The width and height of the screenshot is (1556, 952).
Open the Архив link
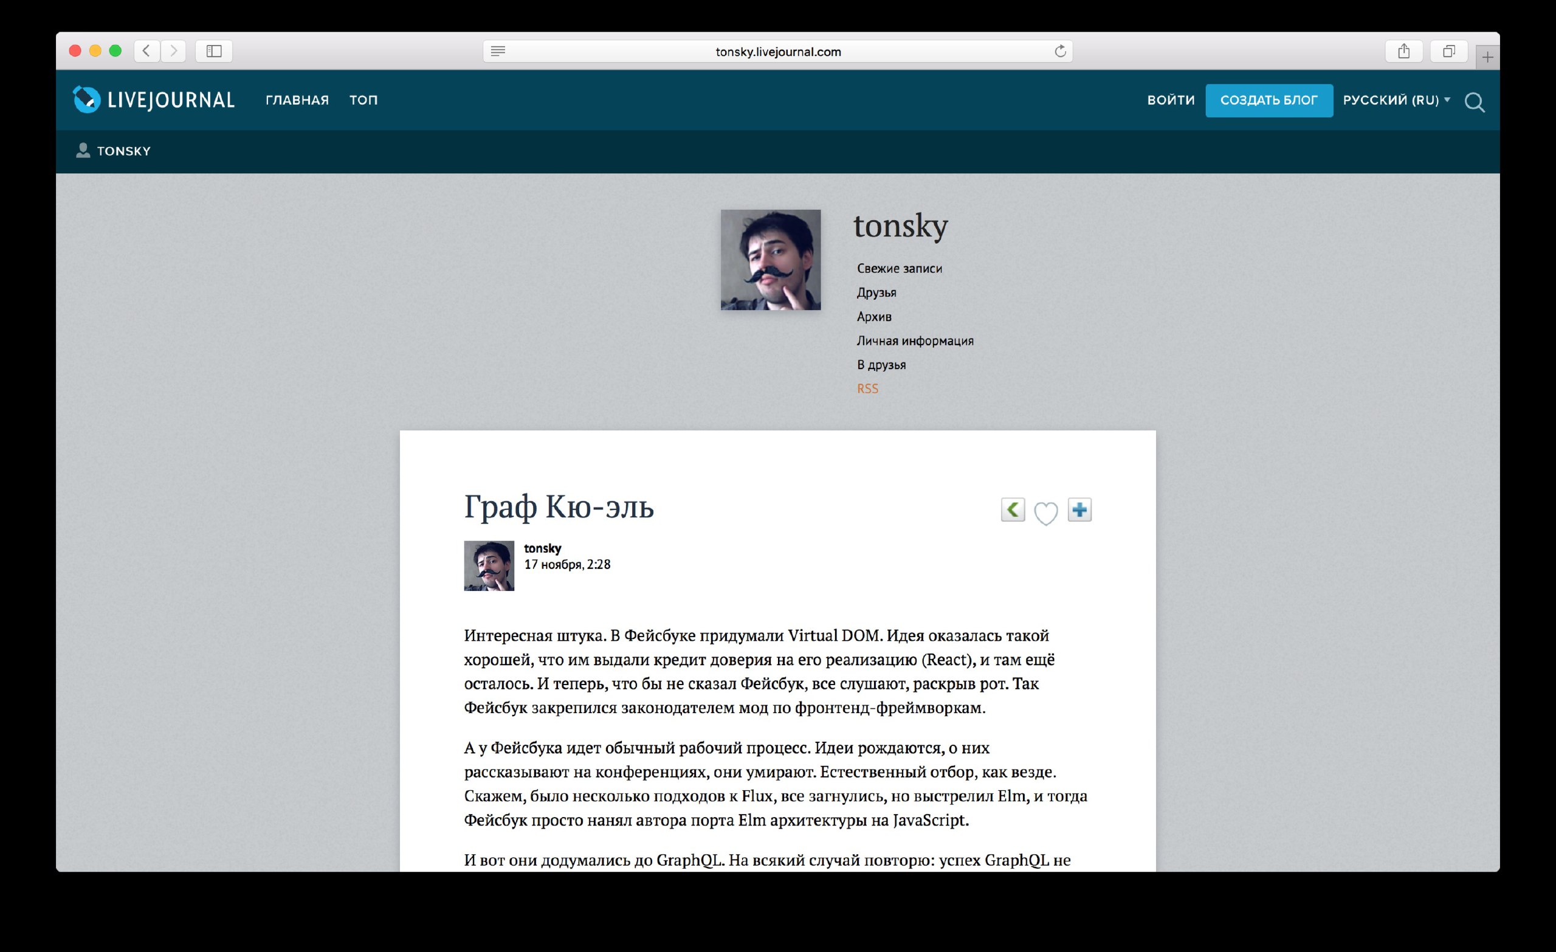tap(874, 317)
